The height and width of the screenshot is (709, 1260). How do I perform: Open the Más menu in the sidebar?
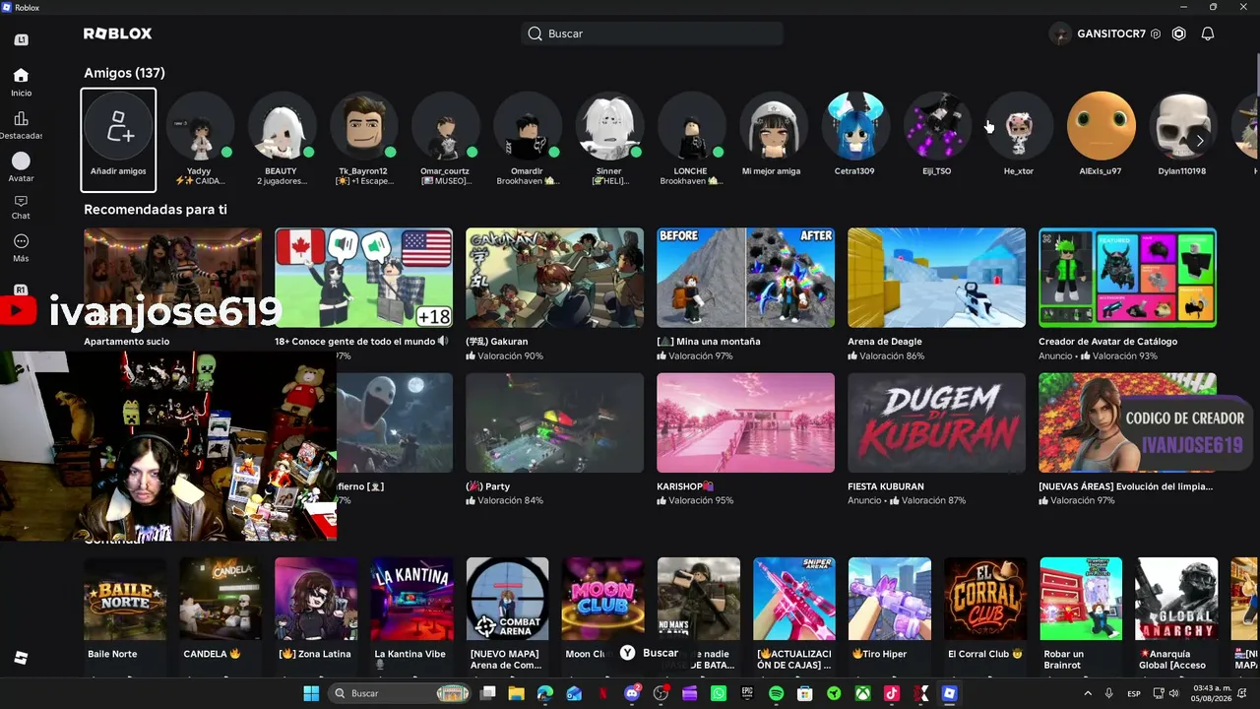(21, 247)
